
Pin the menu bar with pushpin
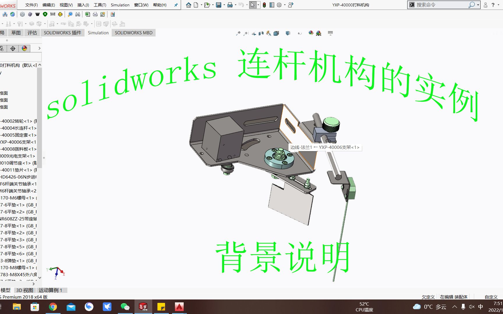[x=176, y=5]
